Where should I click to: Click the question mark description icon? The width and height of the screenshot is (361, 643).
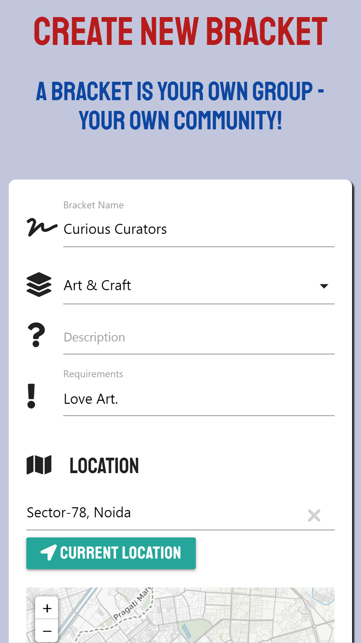point(36,335)
